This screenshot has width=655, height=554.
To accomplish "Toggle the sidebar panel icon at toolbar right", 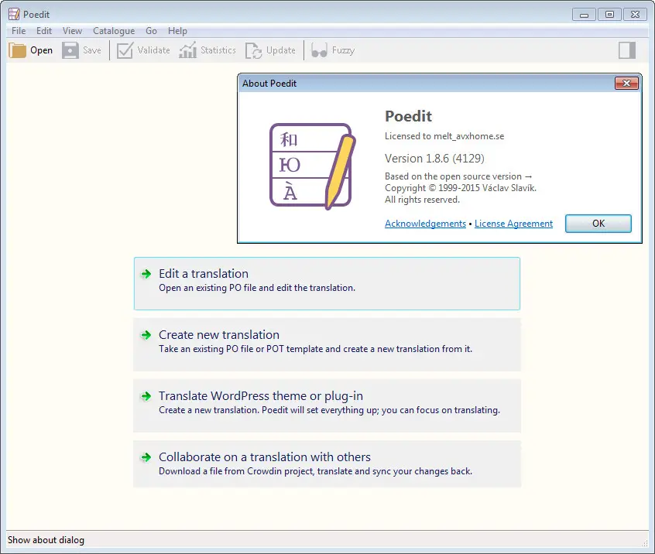I will [627, 50].
